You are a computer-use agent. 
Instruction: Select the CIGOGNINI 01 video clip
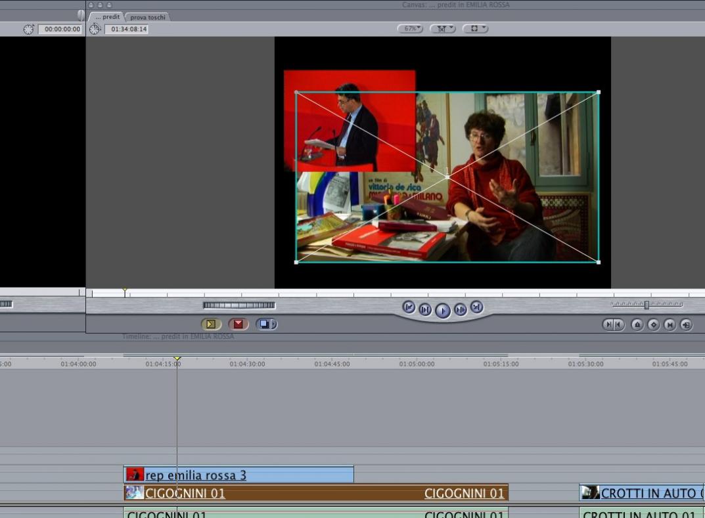[x=316, y=493]
